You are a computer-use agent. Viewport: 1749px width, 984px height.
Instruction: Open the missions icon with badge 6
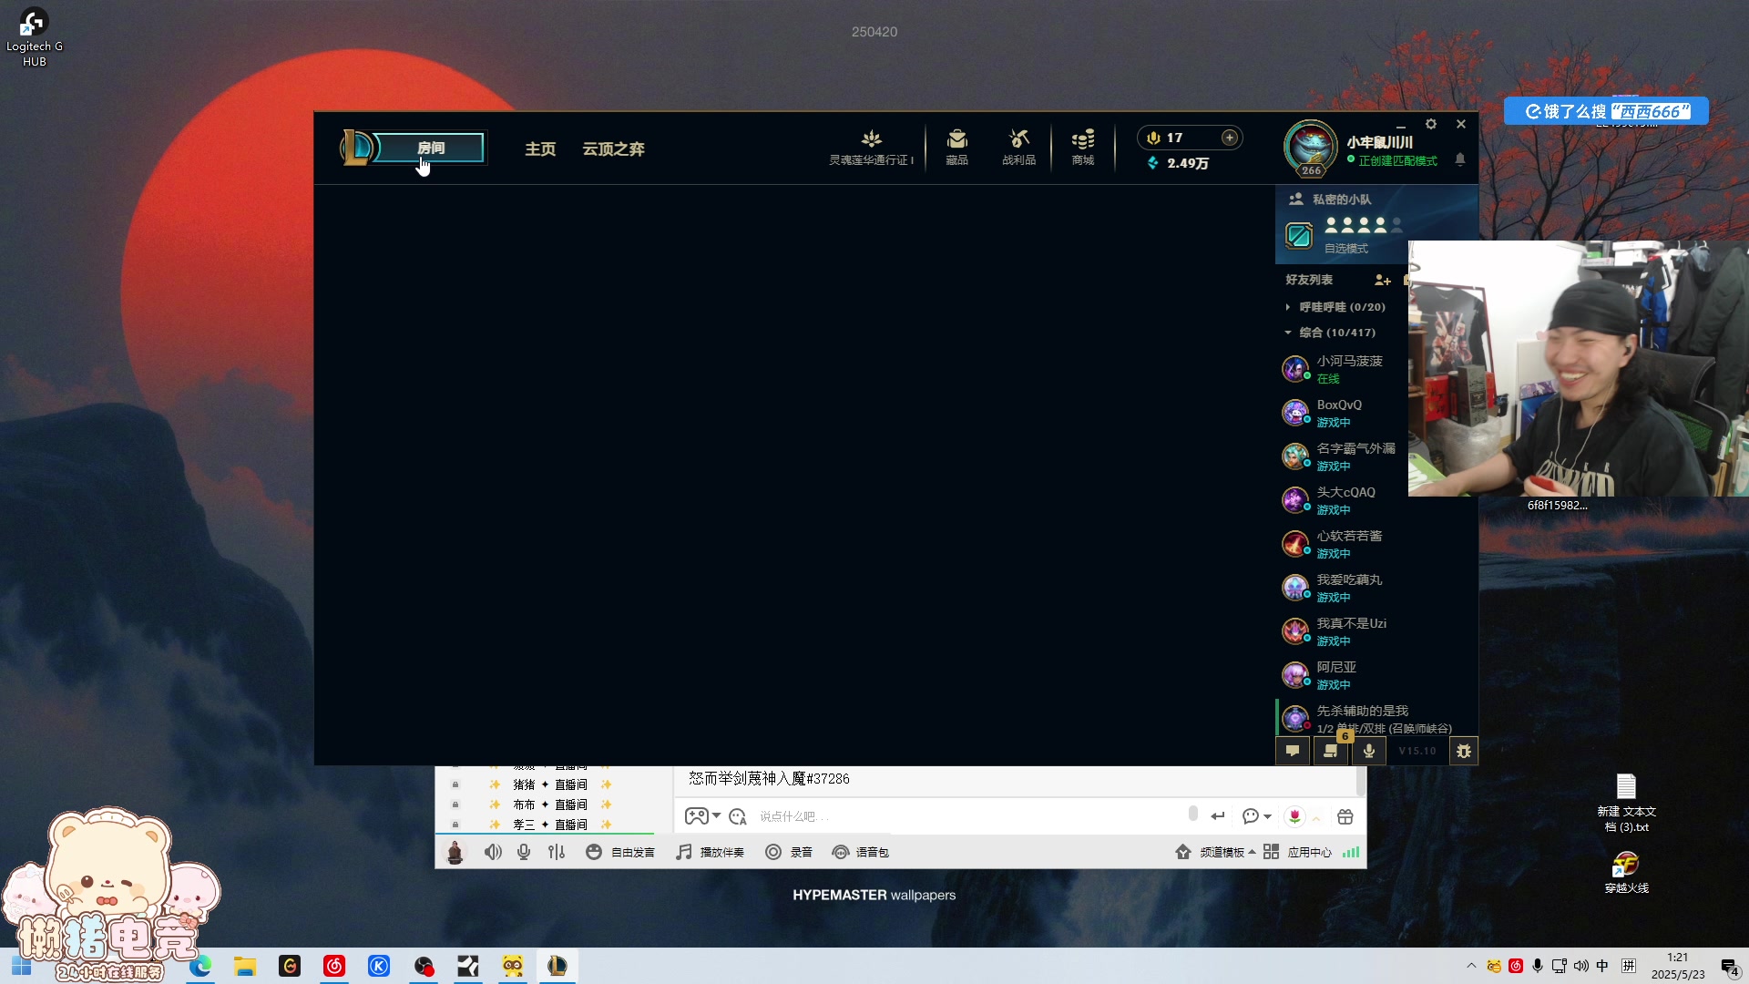pos(1331,751)
